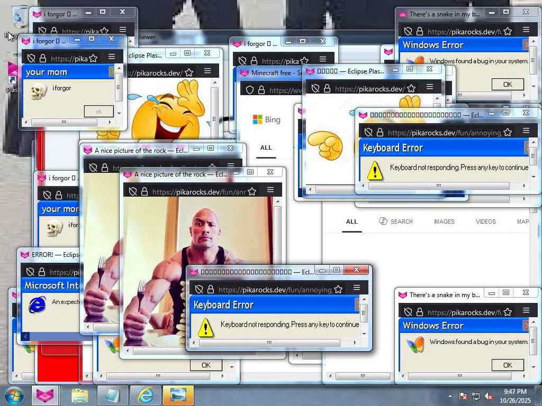Open hamburger menu in front rock picture window
The image size is (542, 406).
pyautogui.click(x=270, y=190)
